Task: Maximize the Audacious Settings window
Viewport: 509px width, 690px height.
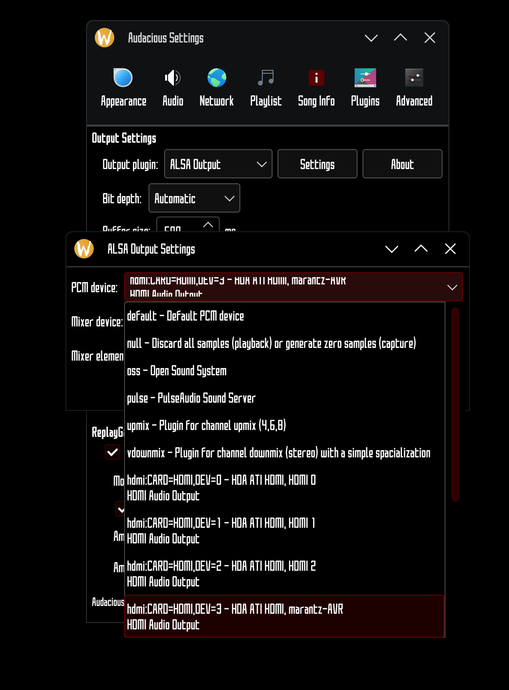Action: point(401,38)
